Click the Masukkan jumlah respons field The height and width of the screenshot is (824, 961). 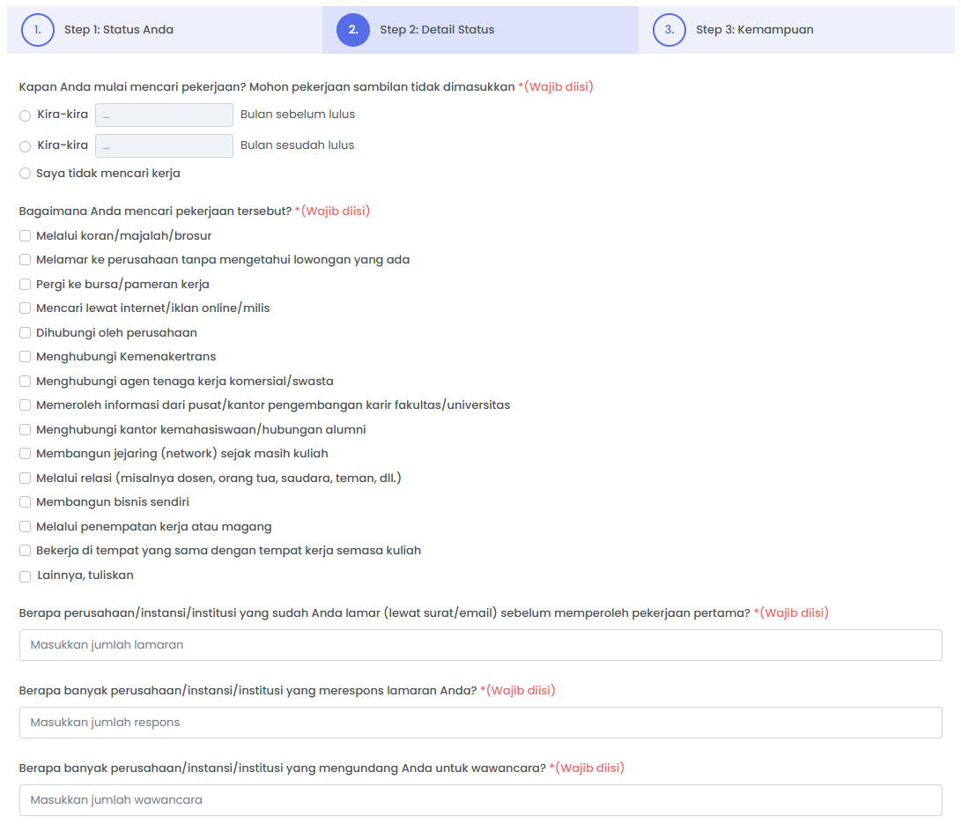point(480,723)
